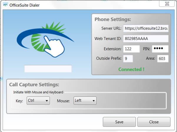Image resolution: width=177 pixels, height=132 pixels.
Task: Click the Mouse: label
Action: point(63,101)
